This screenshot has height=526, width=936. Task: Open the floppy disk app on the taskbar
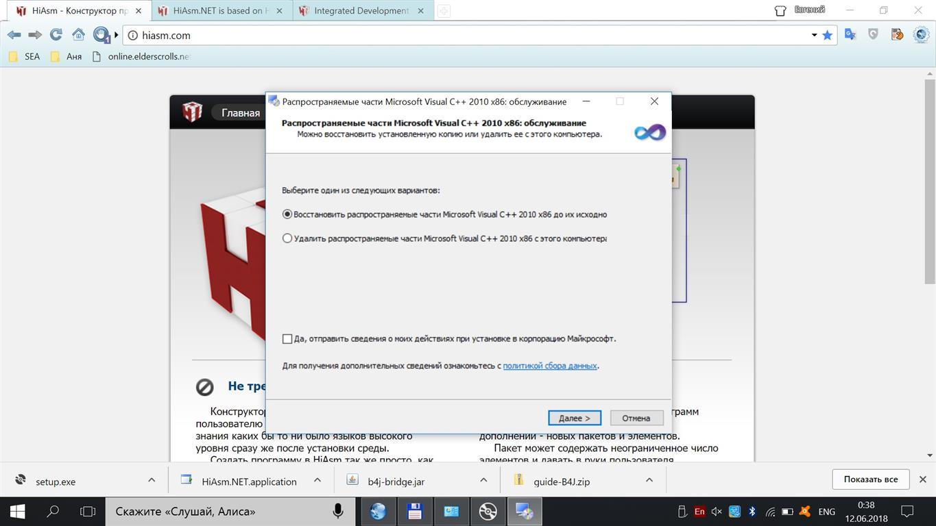coord(414,511)
